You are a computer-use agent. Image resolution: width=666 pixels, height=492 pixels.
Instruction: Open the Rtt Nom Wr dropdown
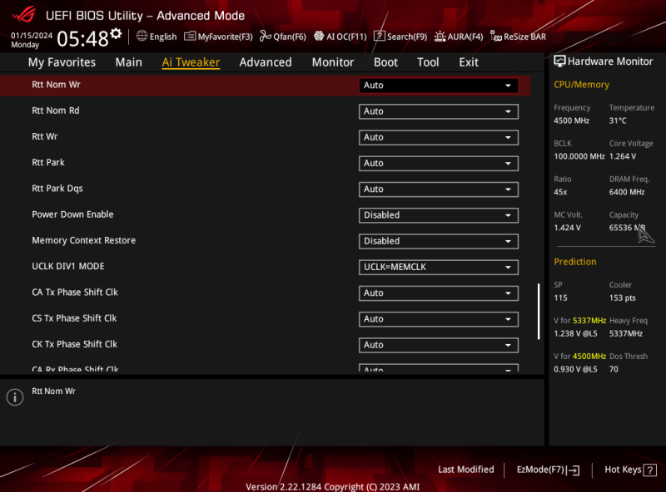tap(439, 86)
